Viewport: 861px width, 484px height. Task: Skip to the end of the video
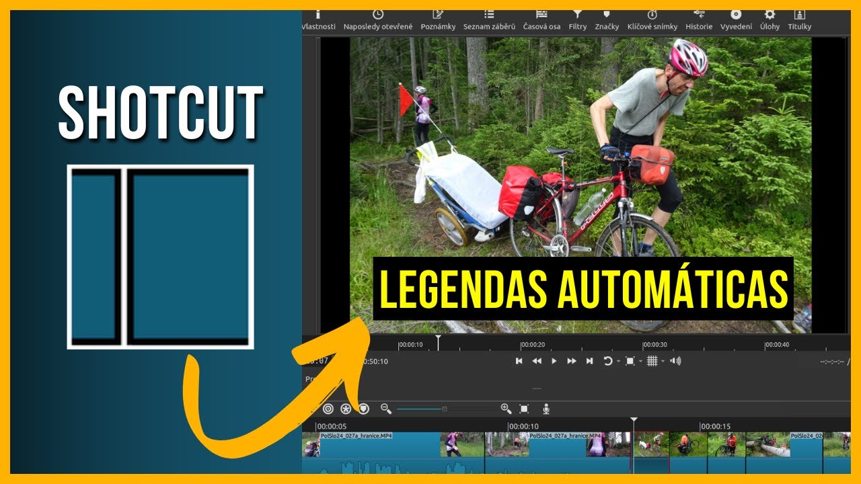coord(589,361)
